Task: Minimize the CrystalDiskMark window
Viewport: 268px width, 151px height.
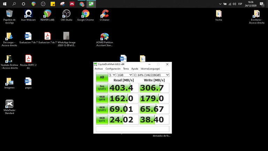Action: (x=149, y=64)
